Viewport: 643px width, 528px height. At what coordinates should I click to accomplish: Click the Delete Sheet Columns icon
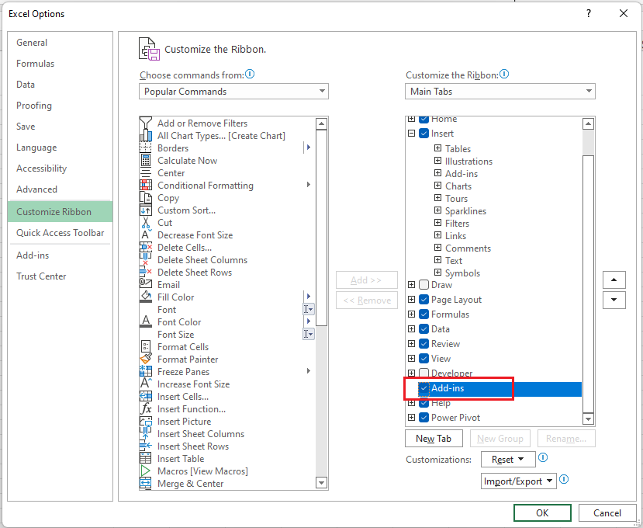(x=146, y=259)
